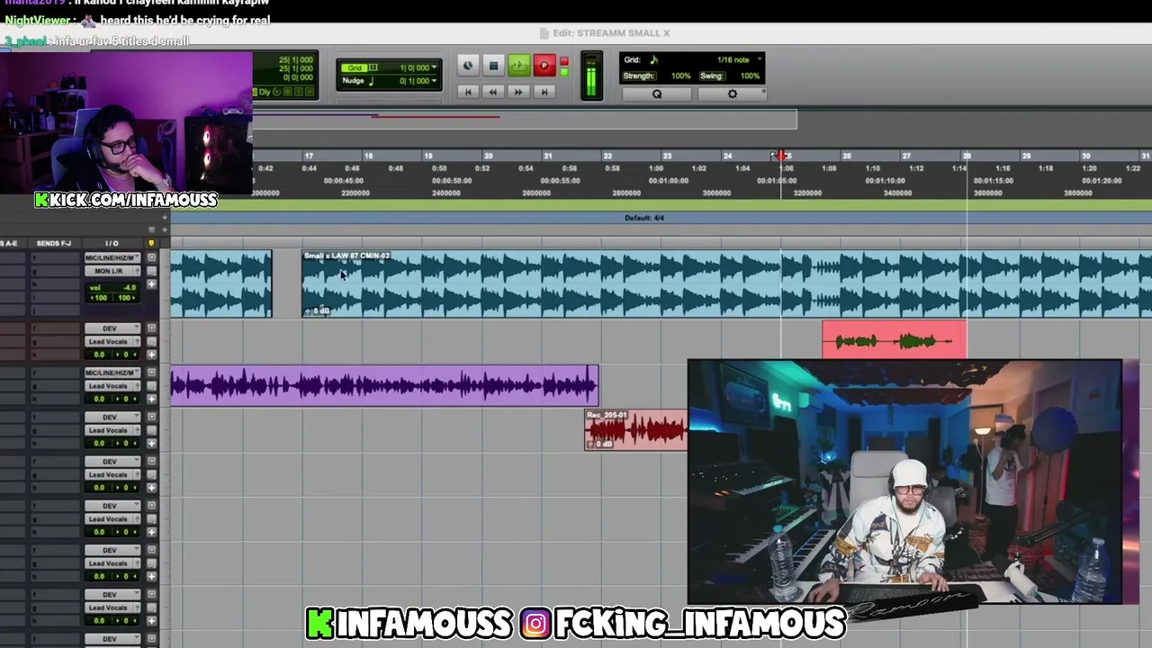Click the Swing 100% value field
The height and width of the screenshot is (648, 1152).
click(x=750, y=76)
